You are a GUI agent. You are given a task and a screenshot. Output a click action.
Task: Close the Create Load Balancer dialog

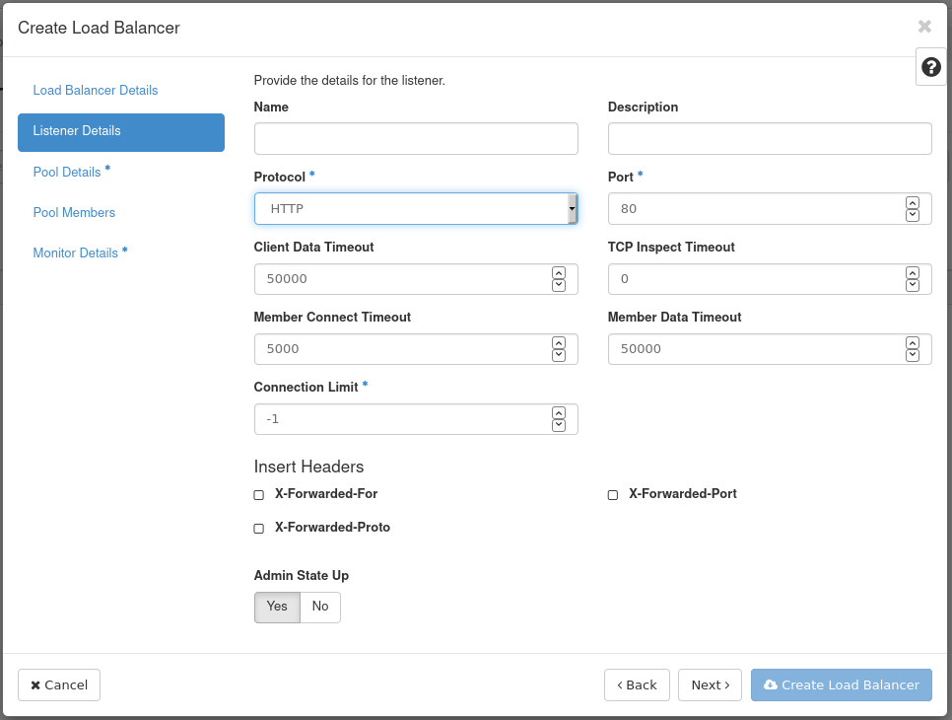point(923,27)
